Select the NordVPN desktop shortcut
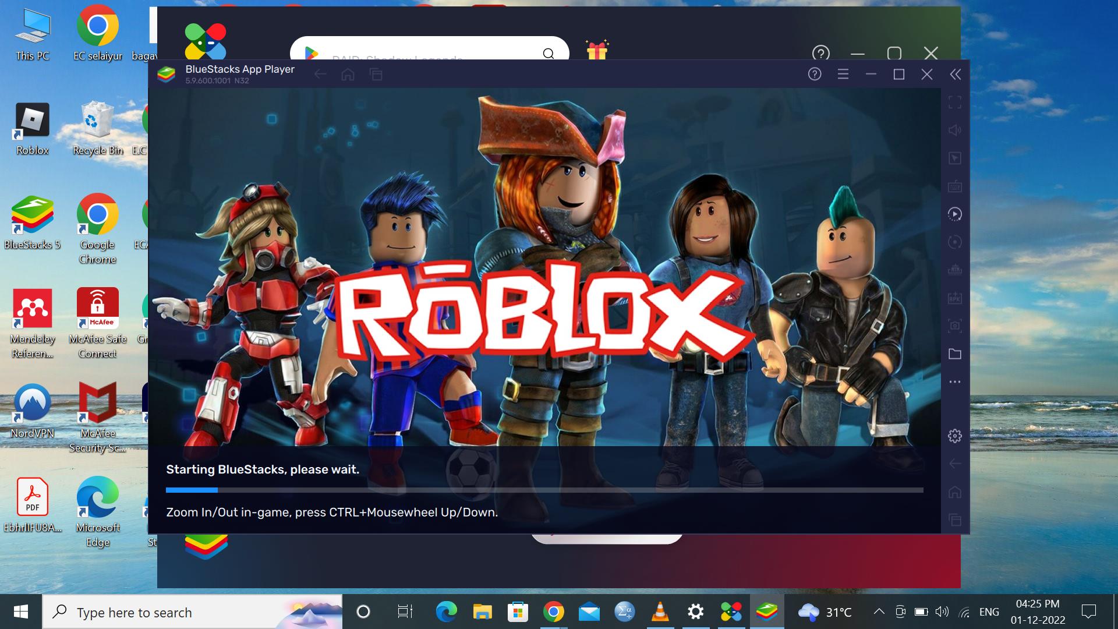 (x=33, y=411)
